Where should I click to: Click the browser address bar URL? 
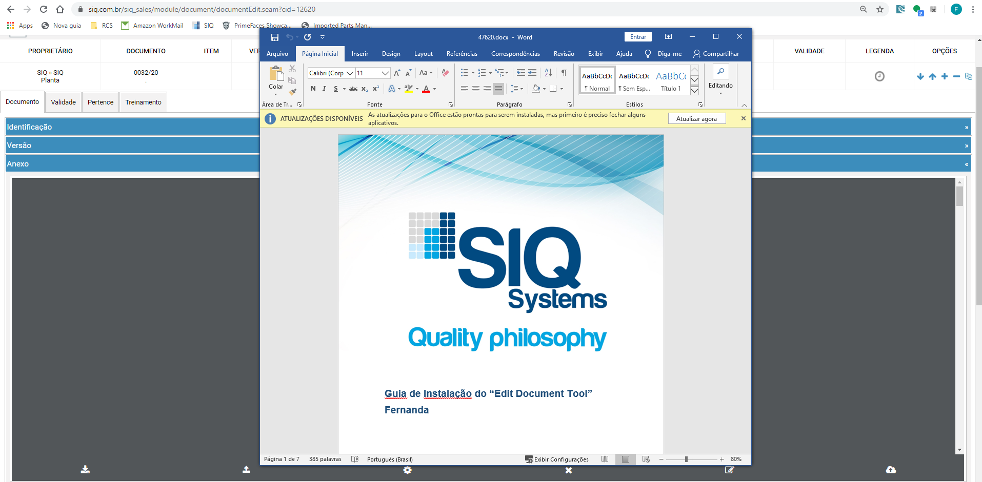point(202,9)
